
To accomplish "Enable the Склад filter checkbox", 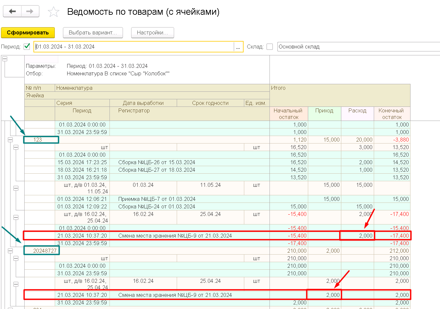I will (x=270, y=47).
